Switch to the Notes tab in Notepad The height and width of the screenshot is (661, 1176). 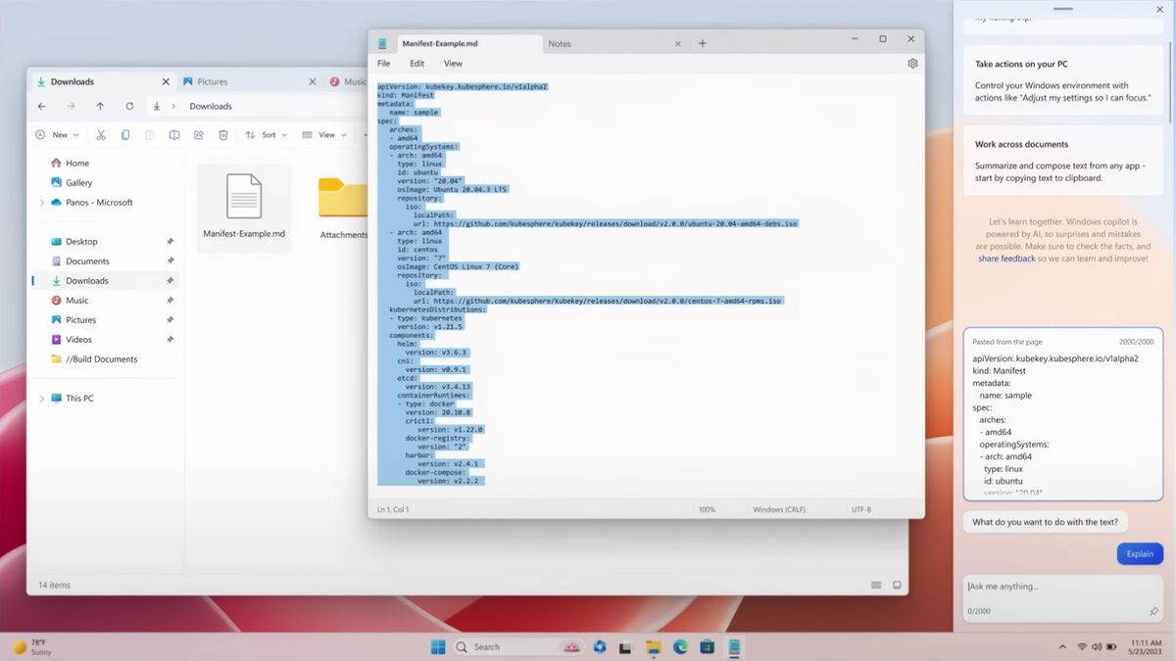point(560,43)
